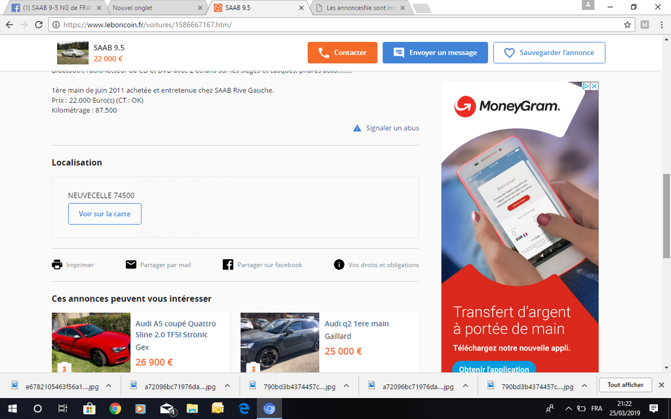Viewport: 671px width, 419px height.
Task: Click the scrollbar up arrow
Action: pos(666,39)
